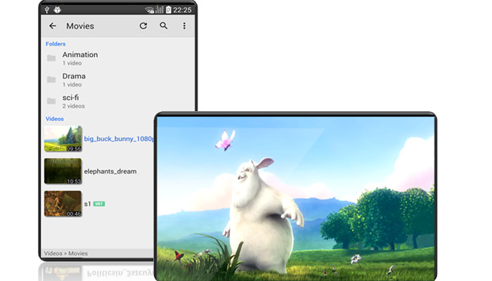This screenshot has width=492, height=281.
Task: Tap the big_buck_bunny video thumbnail
Action: coord(63,138)
